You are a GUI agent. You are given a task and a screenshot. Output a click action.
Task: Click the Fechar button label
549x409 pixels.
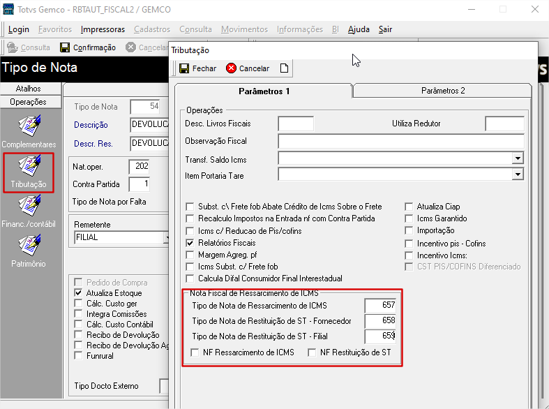coord(204,68)
